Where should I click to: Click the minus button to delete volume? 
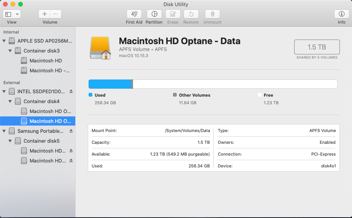tap(55, 14)
